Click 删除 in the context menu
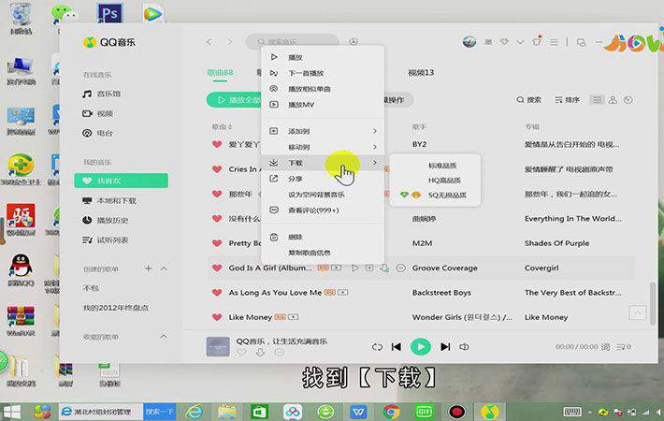The width and height of the screenshot is (664, 421). [x=296, y=238]
